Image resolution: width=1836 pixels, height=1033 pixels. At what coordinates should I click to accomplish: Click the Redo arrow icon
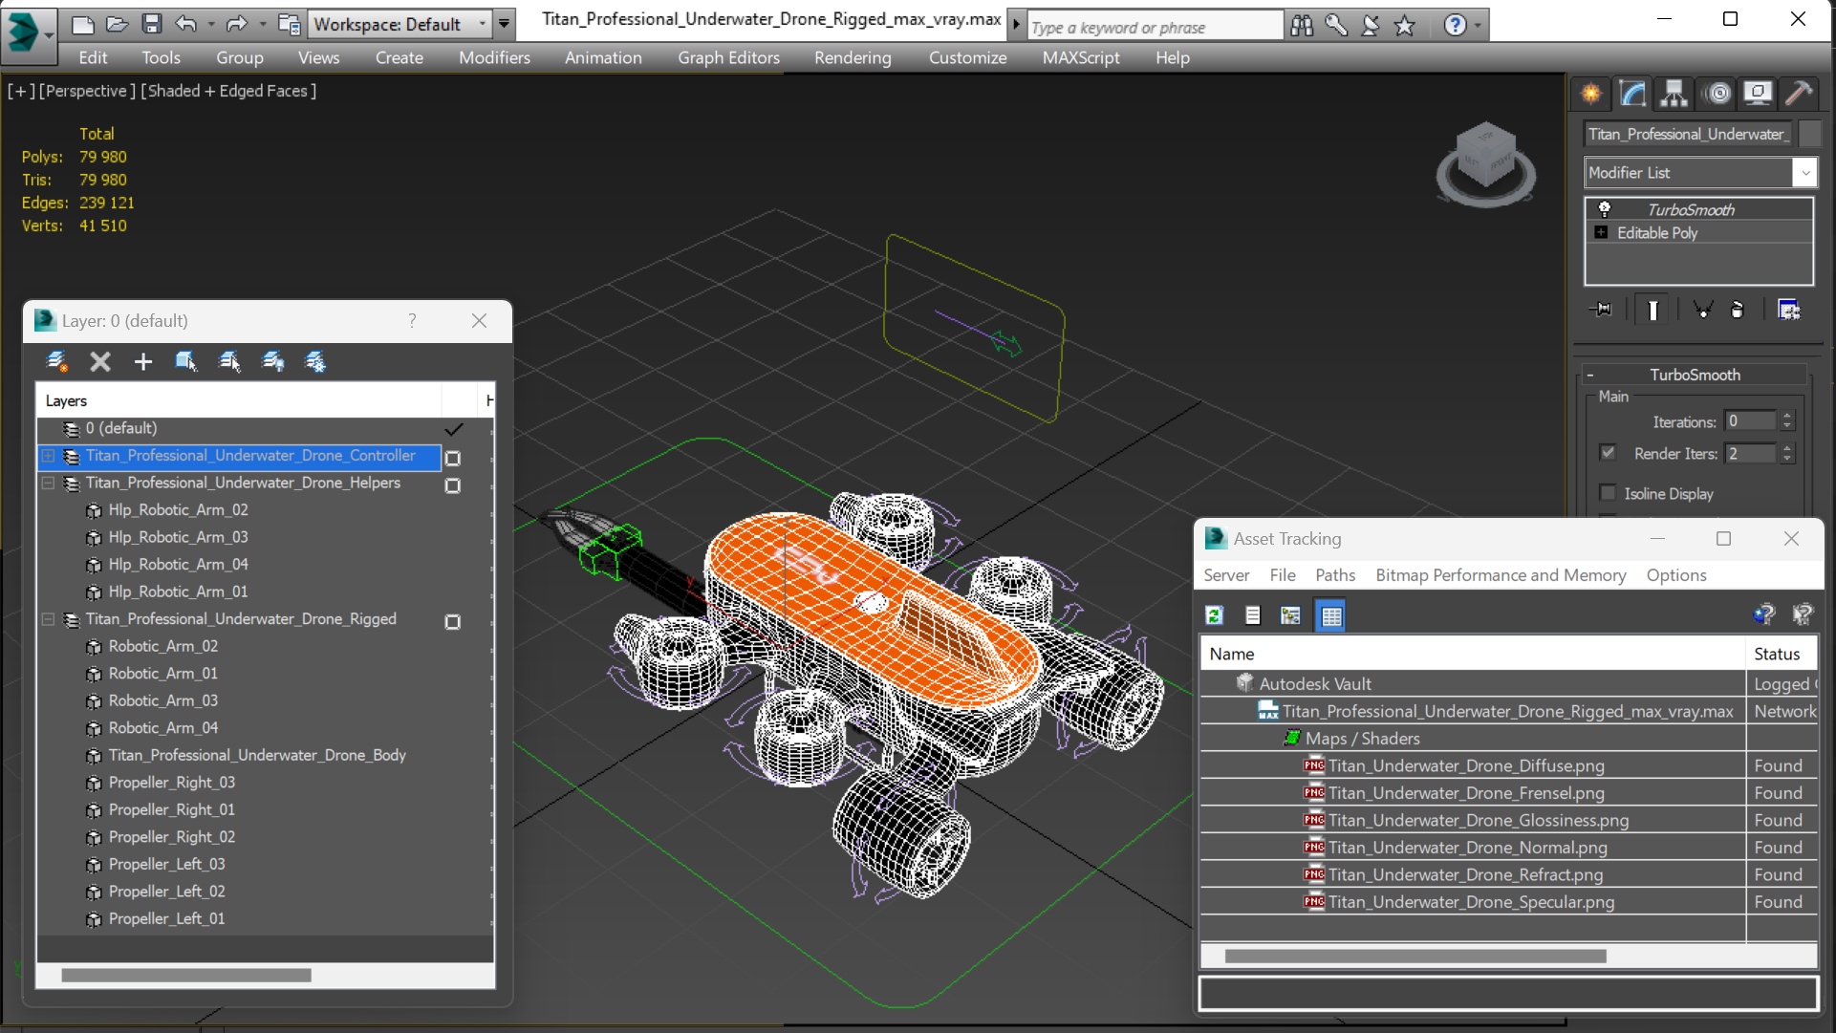tap(236, 24)
